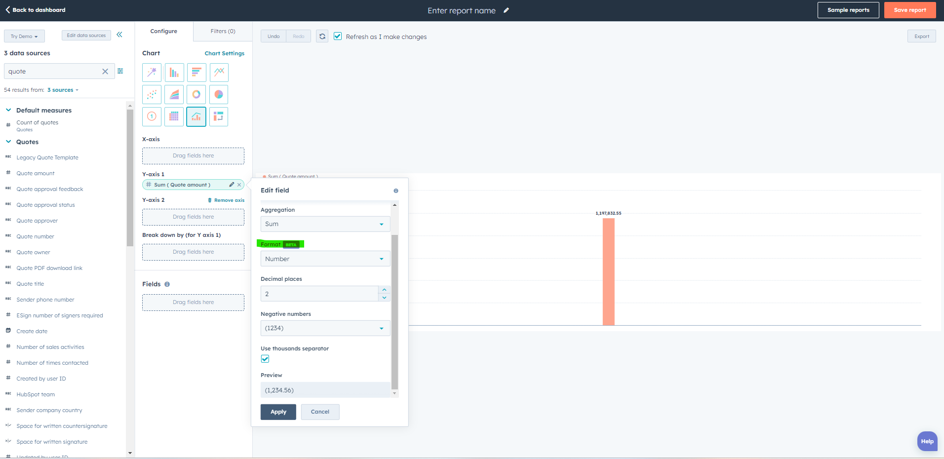Select 'HubSpot team' field
The width and height of the screenshot is (944, 459).
[x=36, y=394]
